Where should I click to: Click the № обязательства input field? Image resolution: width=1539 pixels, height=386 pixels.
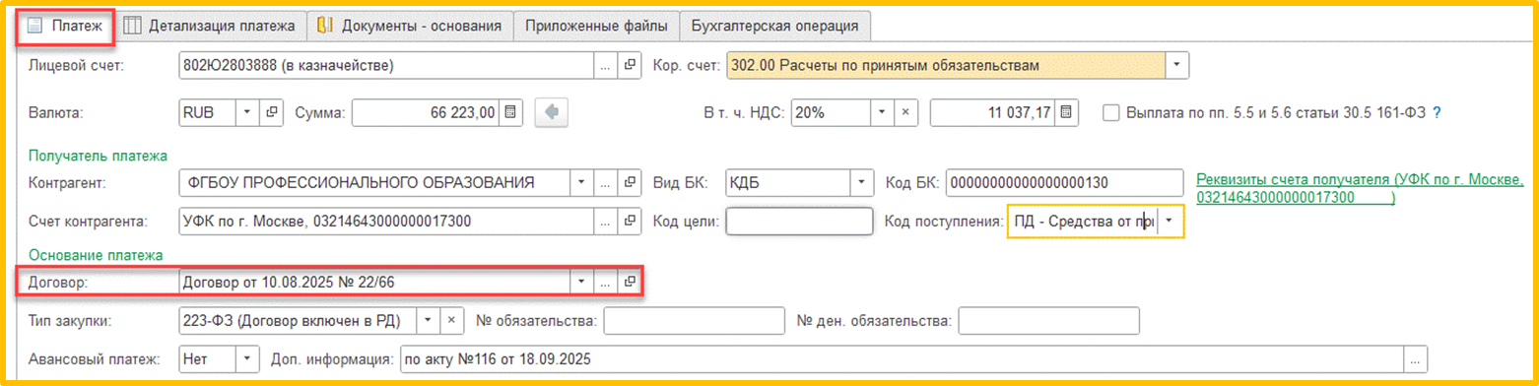pyautogui.click(x=694, y=321)
